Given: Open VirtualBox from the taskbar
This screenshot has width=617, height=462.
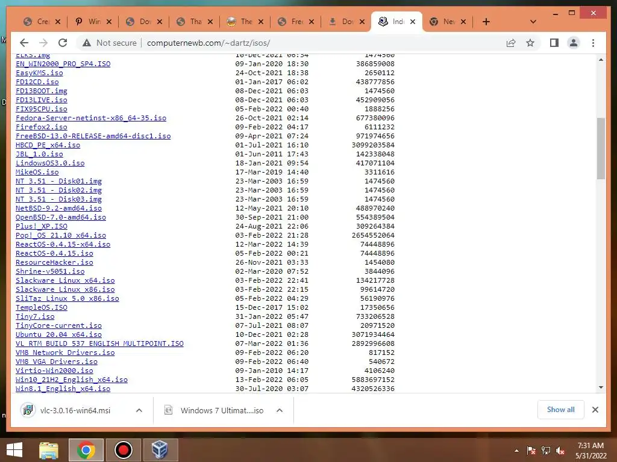Looking at the screenshot, I should pos(160,450).
